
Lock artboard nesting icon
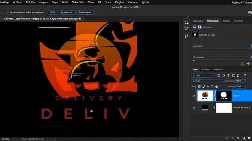212,87
